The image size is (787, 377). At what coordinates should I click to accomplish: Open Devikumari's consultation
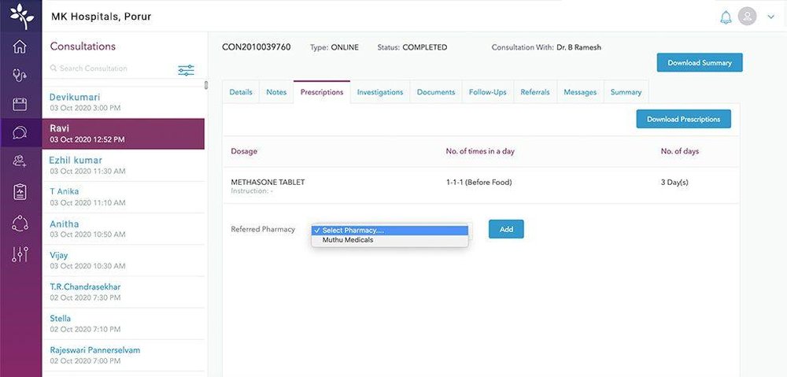[124, 102]
